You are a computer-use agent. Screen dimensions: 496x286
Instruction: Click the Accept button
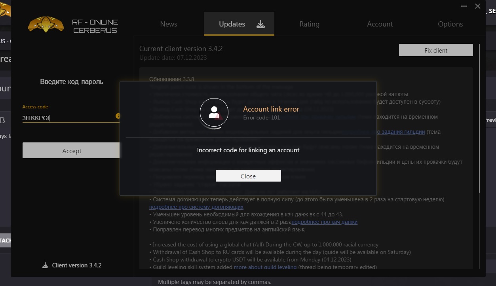[x=72, y=151]
